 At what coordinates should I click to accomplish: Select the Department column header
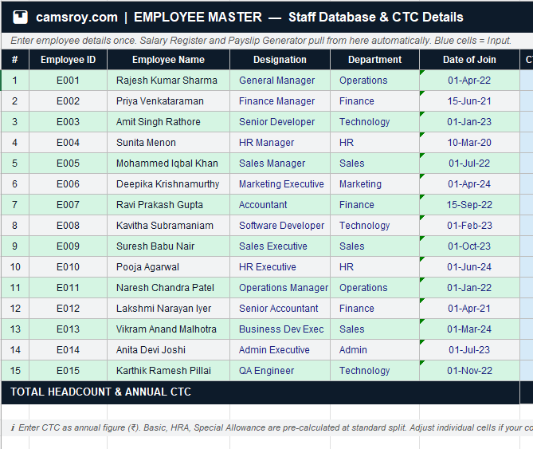tap(374, 60)
